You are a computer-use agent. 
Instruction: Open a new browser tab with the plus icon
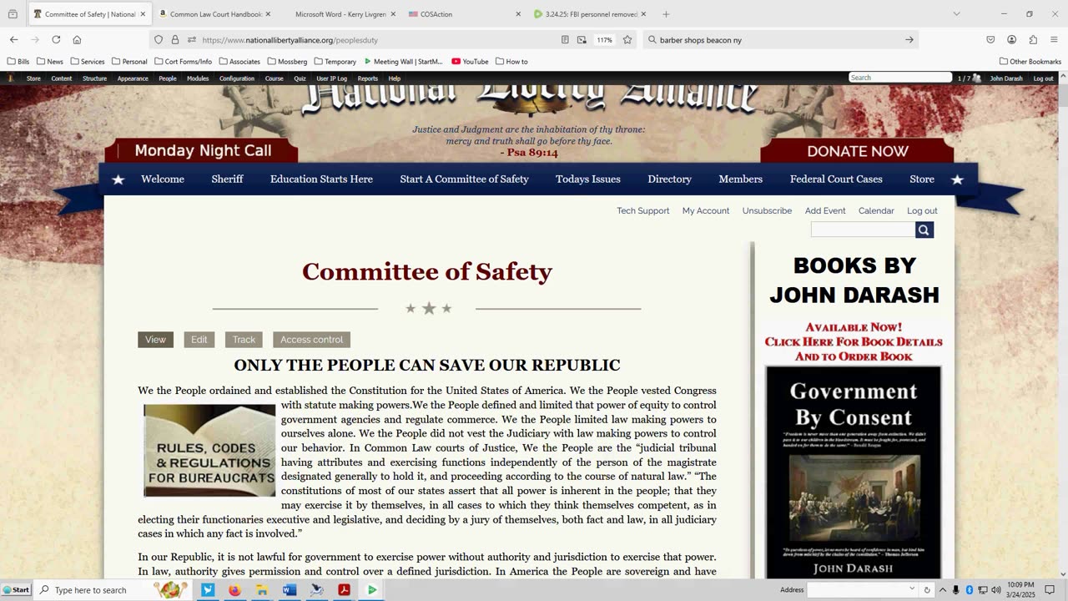click(666, 14)
